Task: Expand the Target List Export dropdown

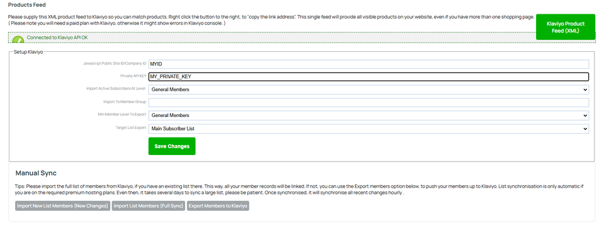Action: point(369,129)
